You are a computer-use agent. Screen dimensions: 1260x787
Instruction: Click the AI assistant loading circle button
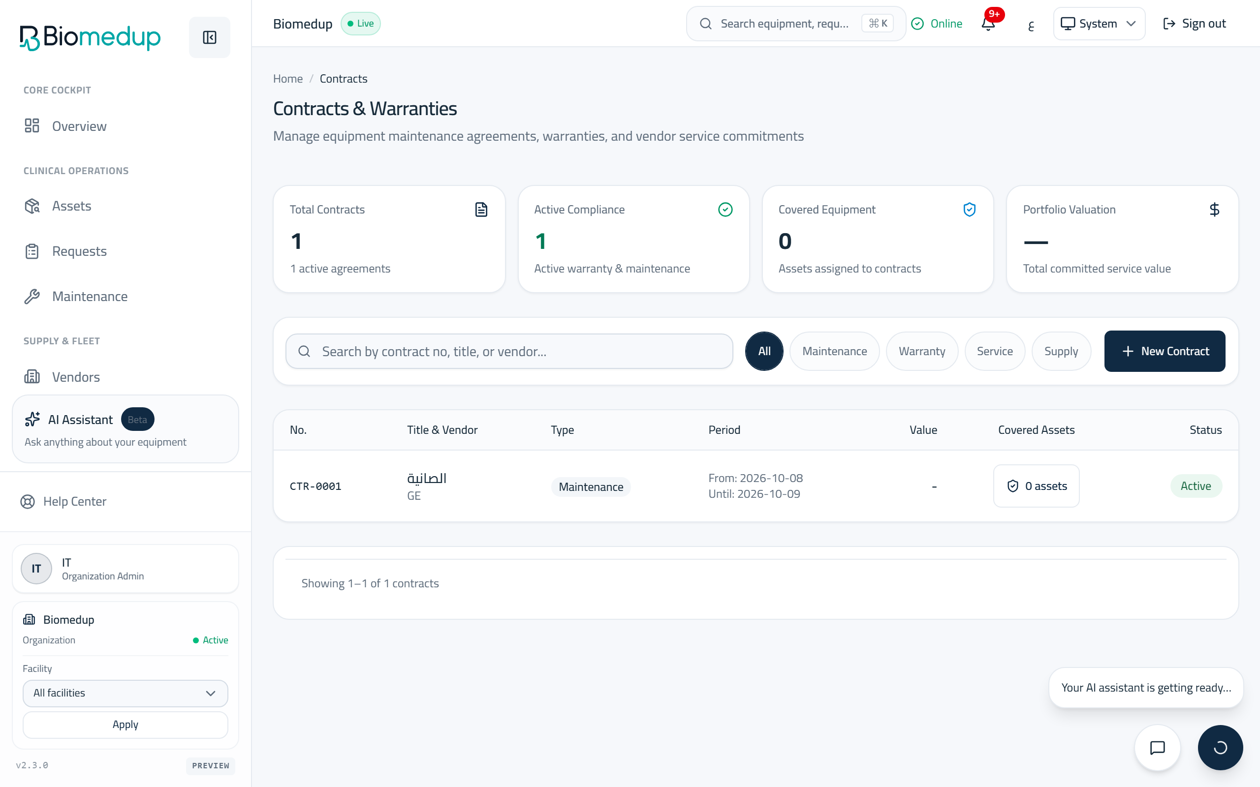tap(1220, 748)
